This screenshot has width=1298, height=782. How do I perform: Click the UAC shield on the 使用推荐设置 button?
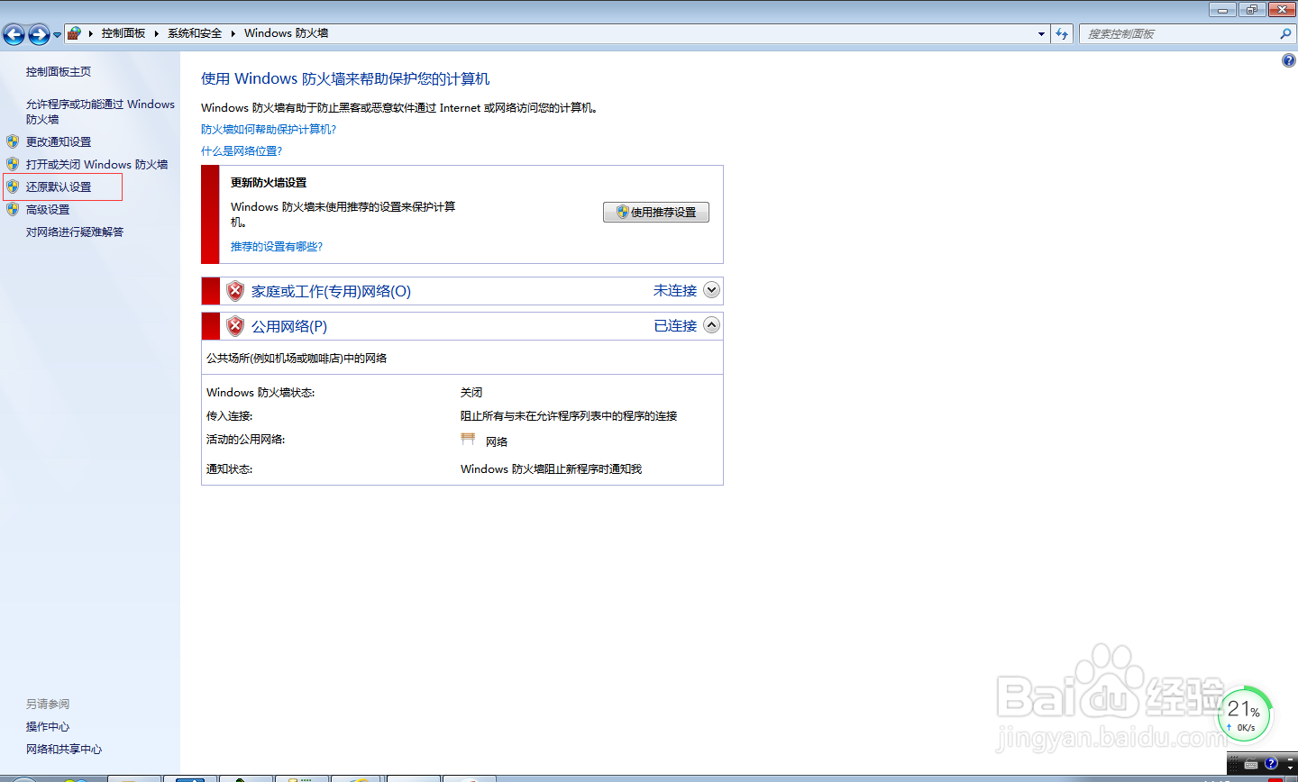point(621,212)
